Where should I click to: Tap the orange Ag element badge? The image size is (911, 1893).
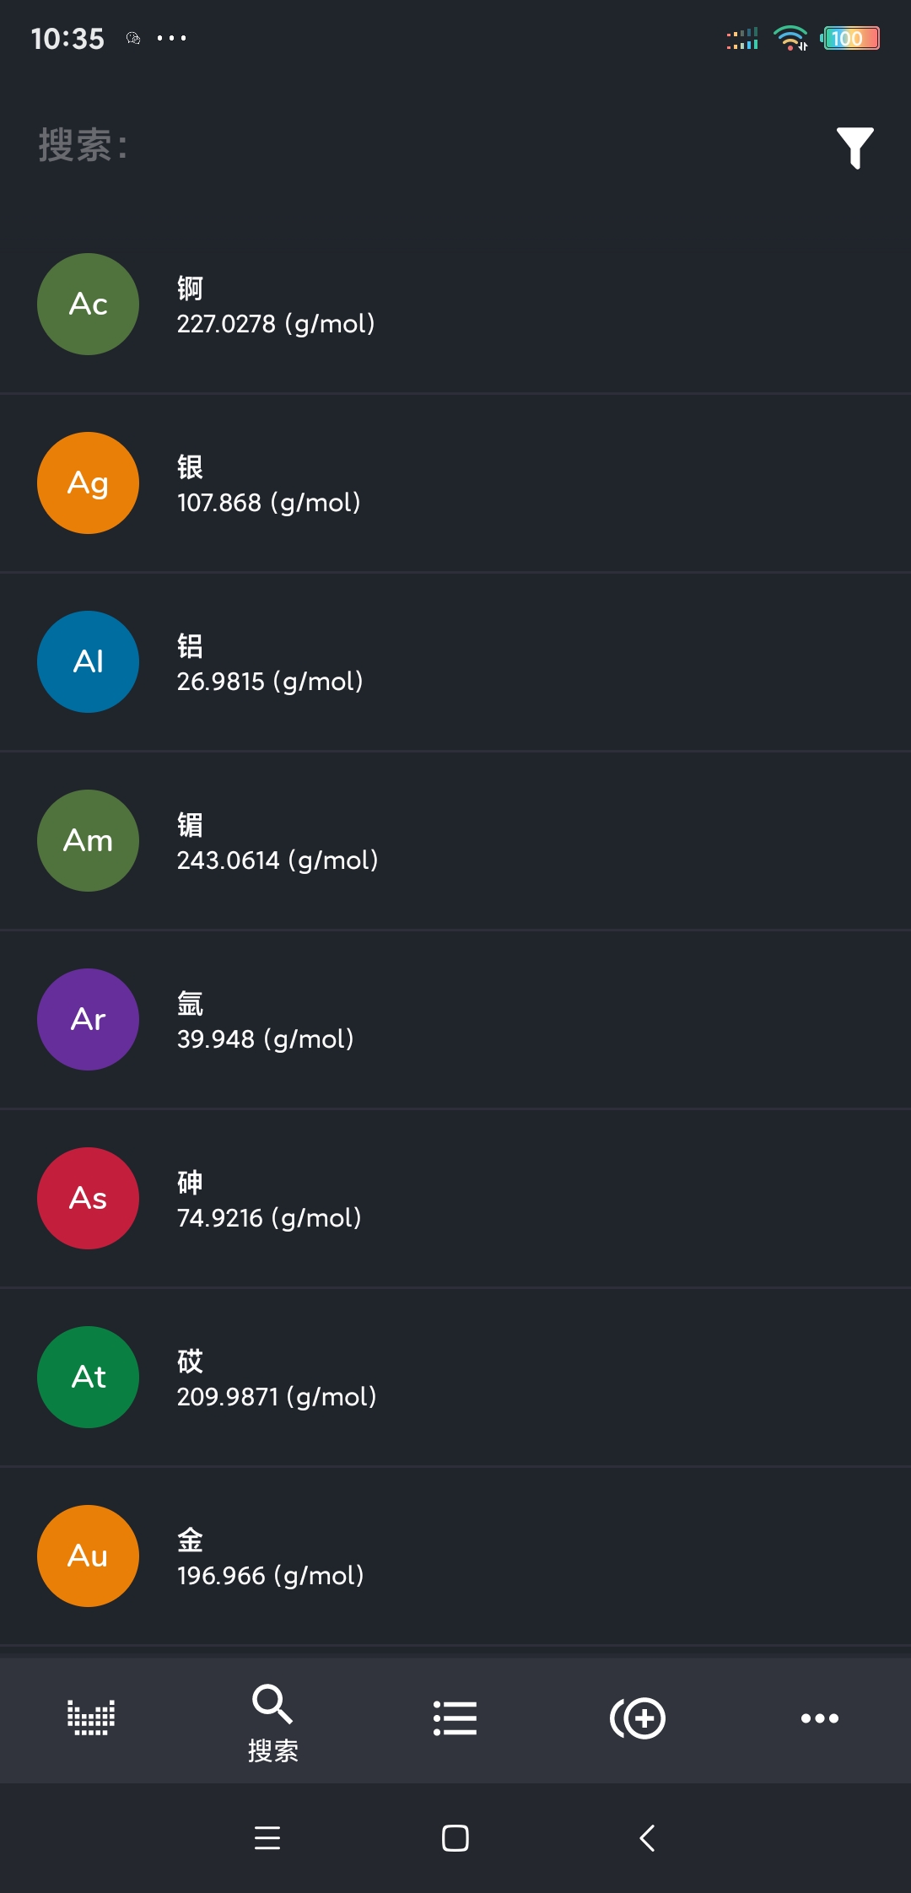tap(88, 483)
